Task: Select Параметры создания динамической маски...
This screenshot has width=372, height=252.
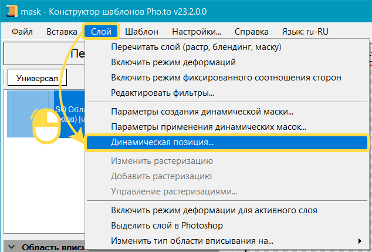Action: 202,111
